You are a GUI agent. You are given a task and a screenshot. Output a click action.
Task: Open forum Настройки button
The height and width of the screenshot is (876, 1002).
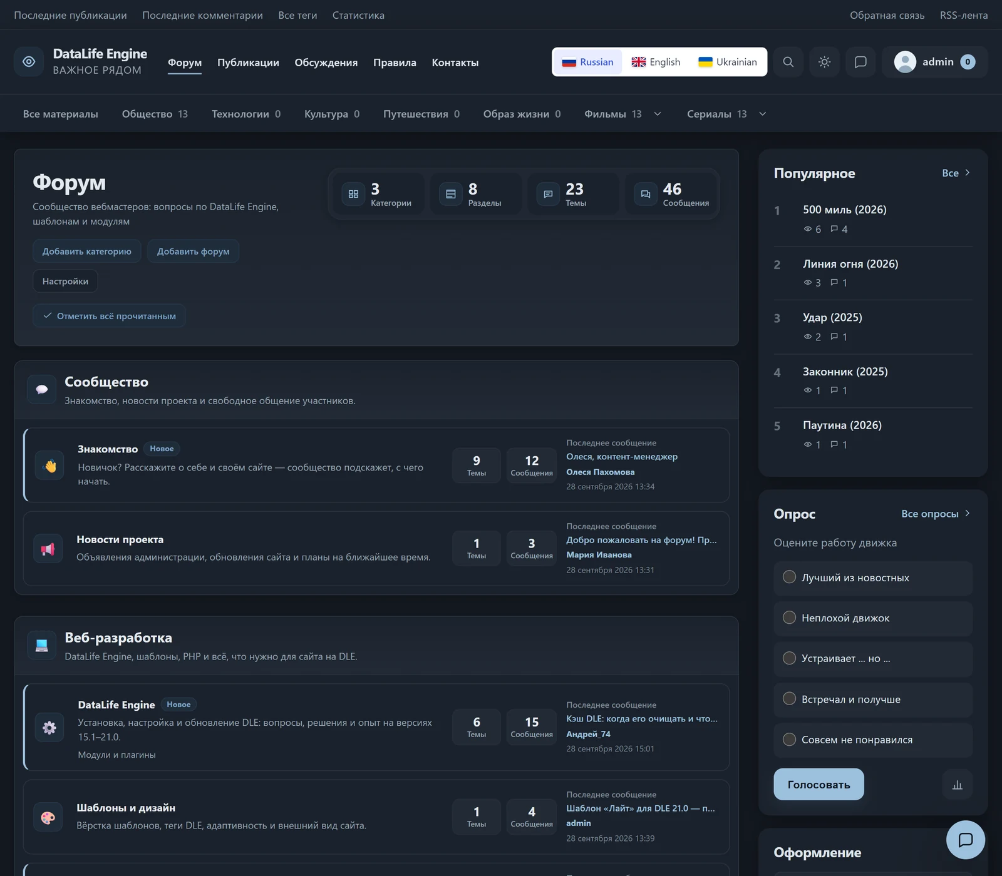click(x=65, y=281)
